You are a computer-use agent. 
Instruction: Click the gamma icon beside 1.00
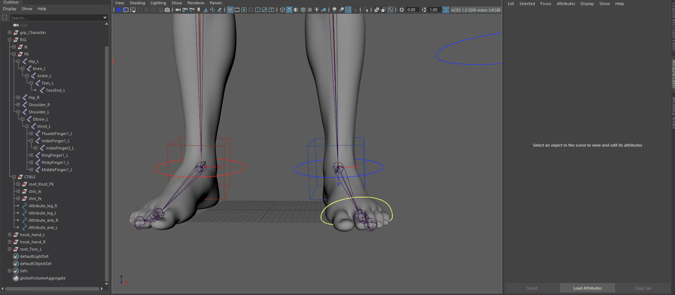click(424, 10)
